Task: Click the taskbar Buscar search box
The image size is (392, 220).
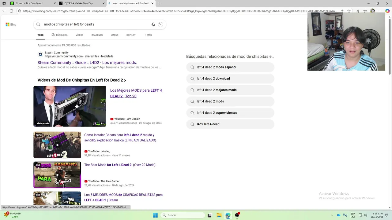Action: click(183, 215)
